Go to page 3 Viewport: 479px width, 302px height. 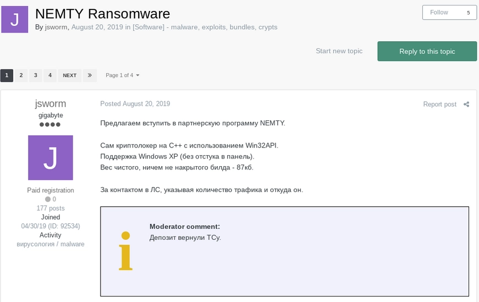point(35,75)
